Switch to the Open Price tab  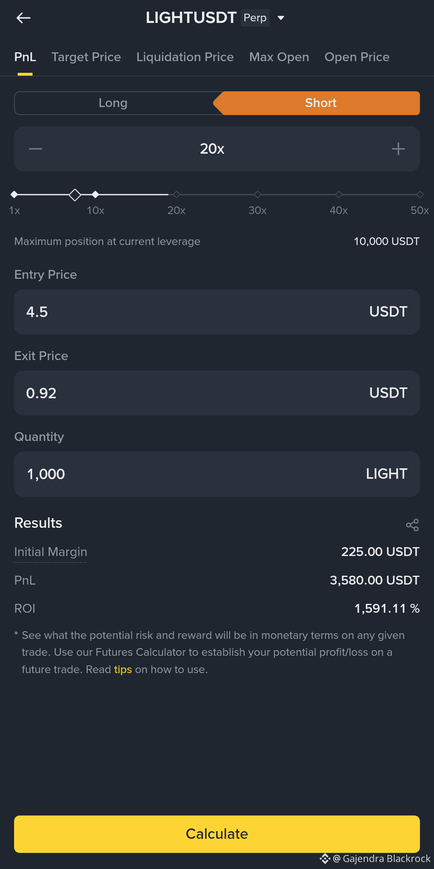pyautogui.click(x=357, y=57)
